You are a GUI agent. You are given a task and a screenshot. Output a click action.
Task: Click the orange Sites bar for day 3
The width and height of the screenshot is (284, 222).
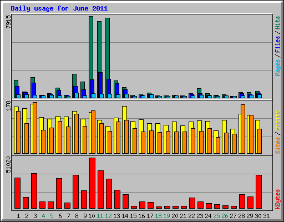(35, 128)
